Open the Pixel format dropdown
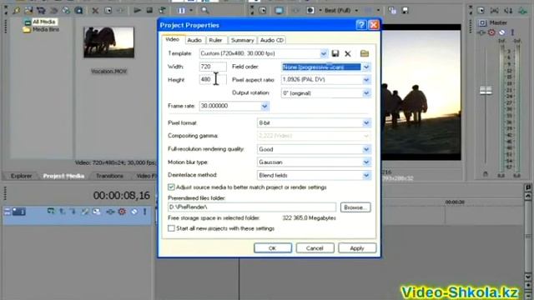This screenshot has width=534, height=300. (x=366, y=122)
